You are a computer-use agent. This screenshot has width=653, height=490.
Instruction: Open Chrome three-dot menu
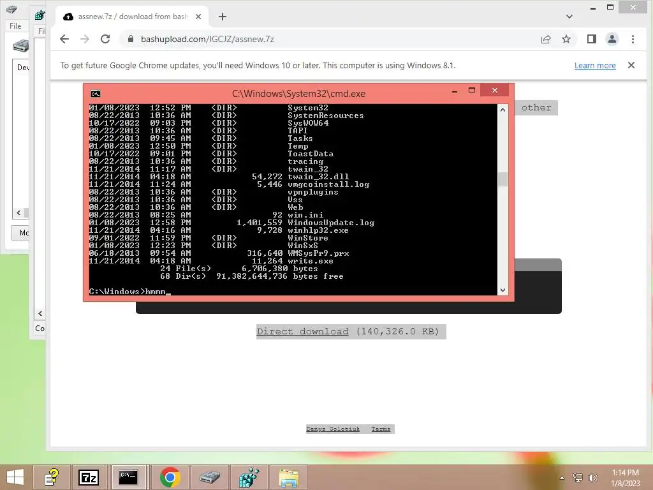pyautogui.click(x=633, y=39)
